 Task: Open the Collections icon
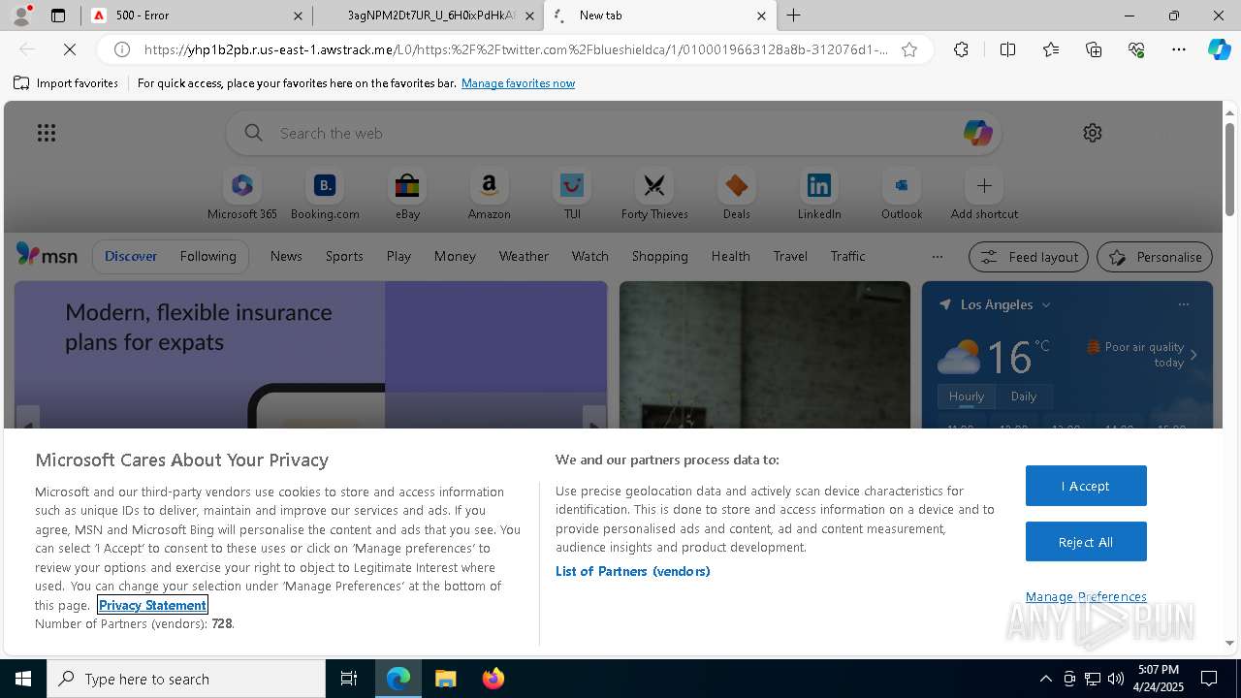click(1094, 49)
